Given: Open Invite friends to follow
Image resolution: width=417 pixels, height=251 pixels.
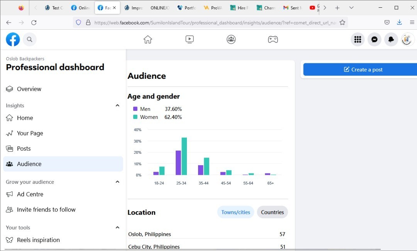Looking at the screenshot, I should [x=63, y=210].
